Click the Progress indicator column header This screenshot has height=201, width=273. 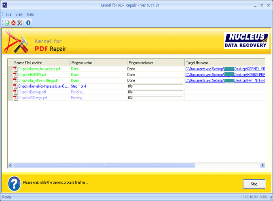click(x=156, y=63)
